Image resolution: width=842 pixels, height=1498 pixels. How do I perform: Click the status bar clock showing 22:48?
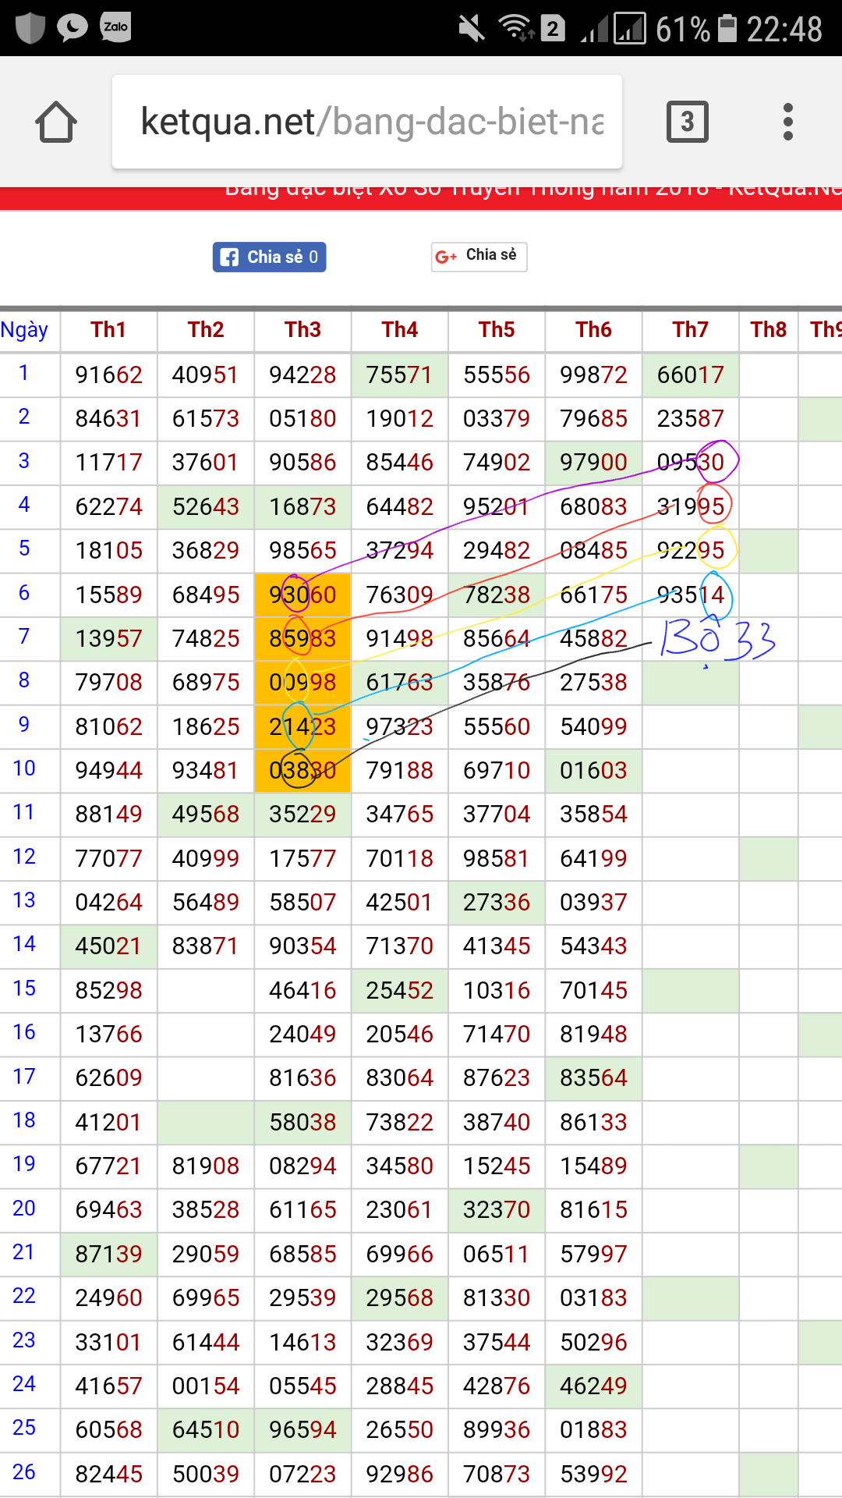point(784,30)
